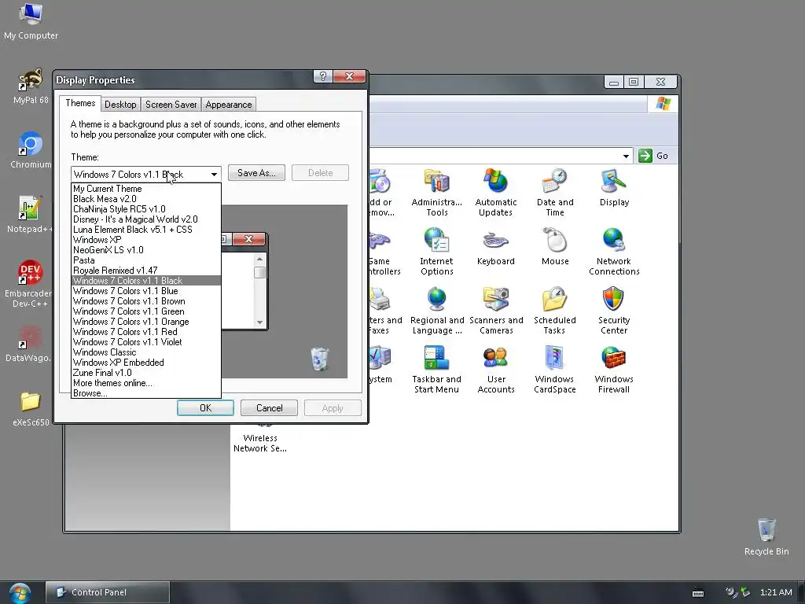Screen dimensions: 805x604
Task: Open Internet Options in Control Panel
Action: tap(436, 252)
